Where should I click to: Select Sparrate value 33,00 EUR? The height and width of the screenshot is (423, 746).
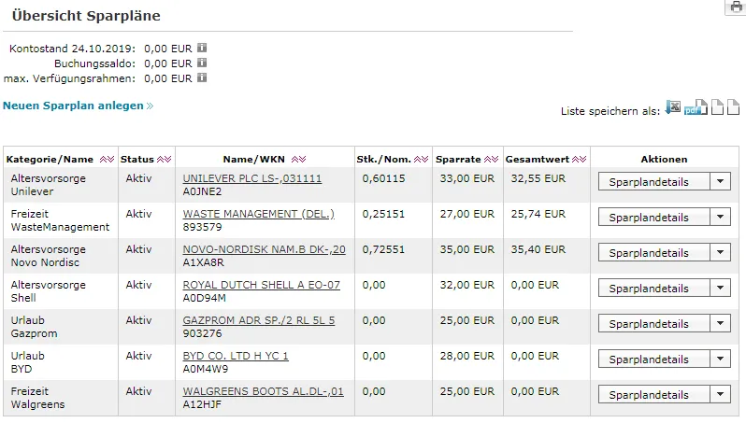[x=467, y=178]
